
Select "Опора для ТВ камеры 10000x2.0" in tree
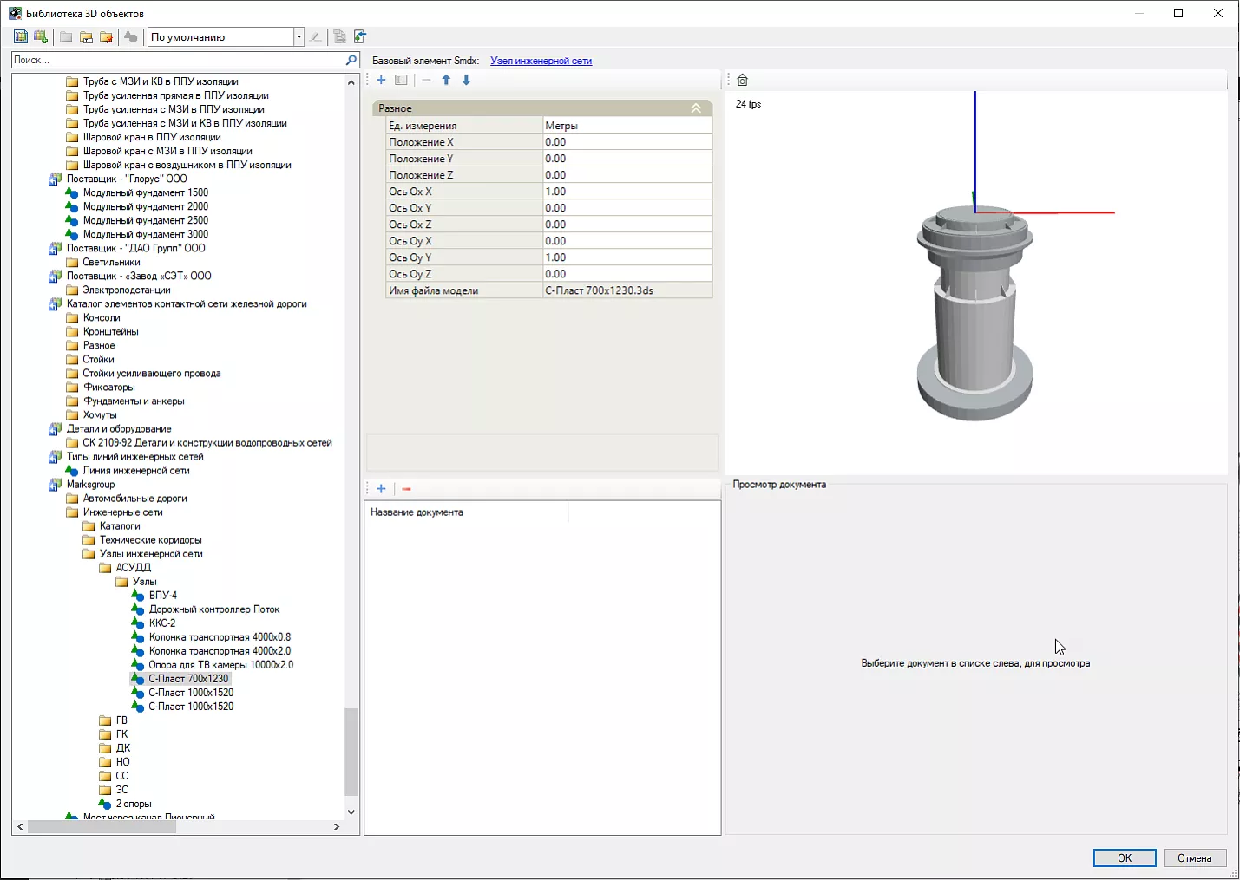pyautogui.click(x=220, y=665)
